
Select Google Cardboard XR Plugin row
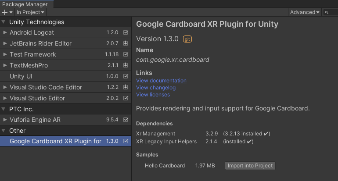pos(65,141)
